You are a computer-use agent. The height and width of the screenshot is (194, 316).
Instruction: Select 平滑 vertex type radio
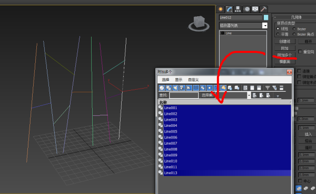click(x=278, y=34)
